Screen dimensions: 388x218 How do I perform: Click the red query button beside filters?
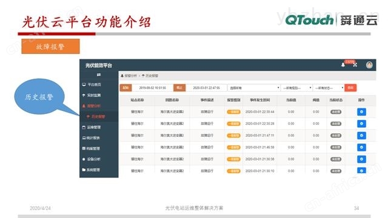[350, 88]
